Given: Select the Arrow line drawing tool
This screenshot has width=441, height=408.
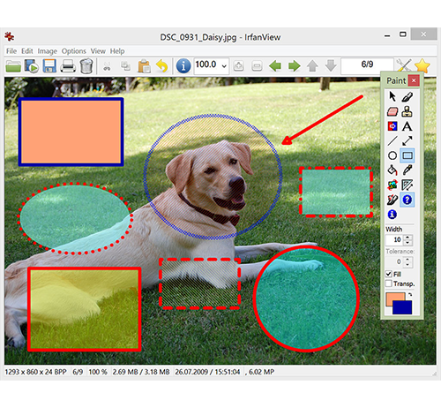Looking at the screenshot, I should pos(407,140).
